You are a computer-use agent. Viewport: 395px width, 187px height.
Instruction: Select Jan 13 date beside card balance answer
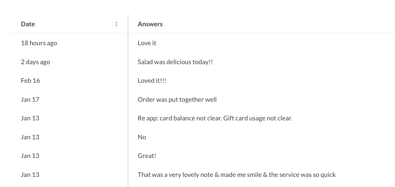(30, 118)
